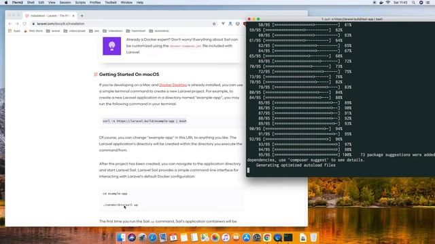435x244 pixels.
Task: Click the ./vendor/bin/sail up code line
Action: [120, 205]
